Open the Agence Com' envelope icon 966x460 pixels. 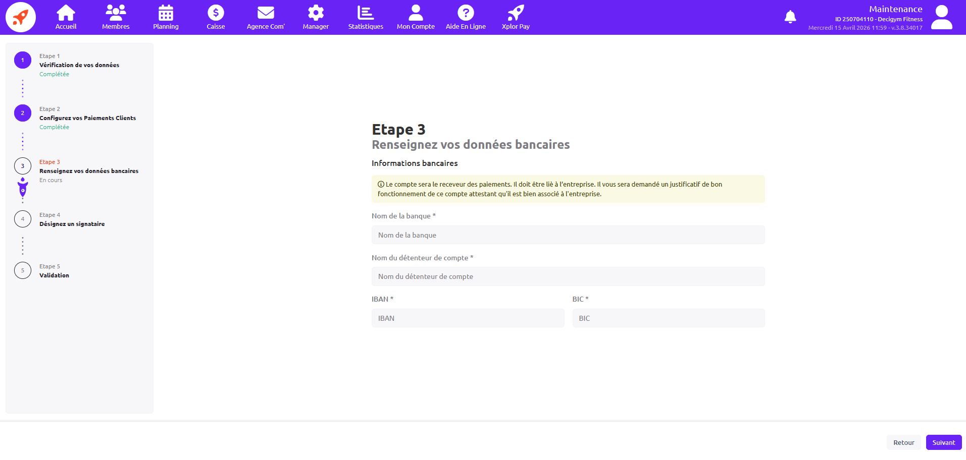click(x=266, y=13)
